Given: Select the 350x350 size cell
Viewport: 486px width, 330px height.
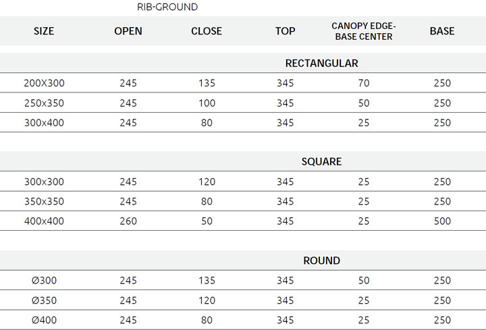Looking at the screenshot, I should [44, 201].
